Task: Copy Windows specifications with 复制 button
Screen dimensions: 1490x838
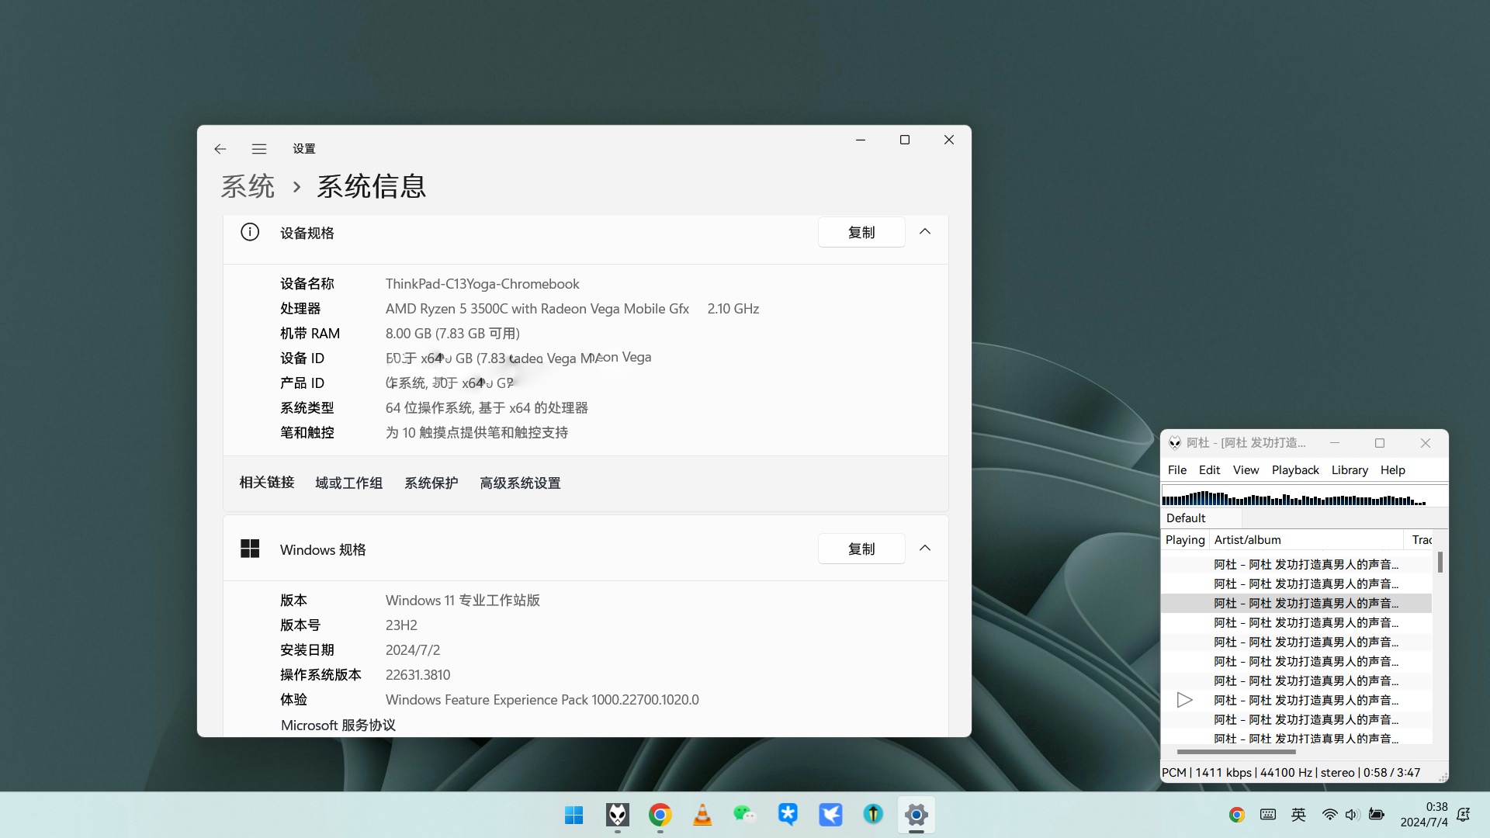Action: (861, 549)
